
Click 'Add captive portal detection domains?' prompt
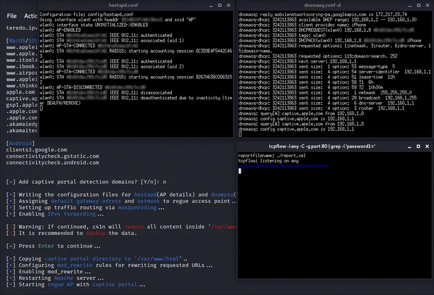(x=86, y=182)
